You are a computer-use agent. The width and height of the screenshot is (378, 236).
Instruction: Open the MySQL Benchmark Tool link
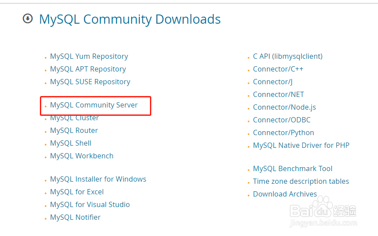(x=292, y=169)
